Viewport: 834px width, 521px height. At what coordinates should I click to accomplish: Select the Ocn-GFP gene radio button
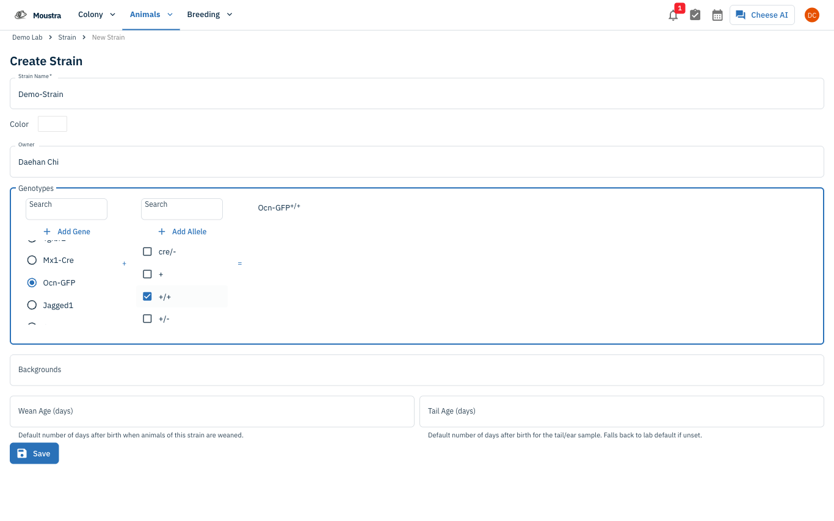pyautogui.click(x=32, y=282)
